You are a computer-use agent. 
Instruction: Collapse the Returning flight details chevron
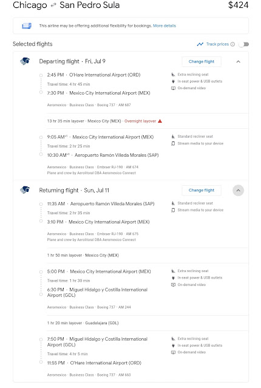click(239, 190)
